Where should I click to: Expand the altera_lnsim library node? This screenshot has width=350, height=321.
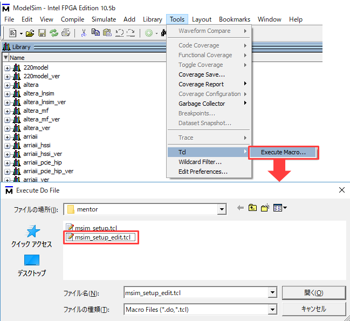click(7, 94)
